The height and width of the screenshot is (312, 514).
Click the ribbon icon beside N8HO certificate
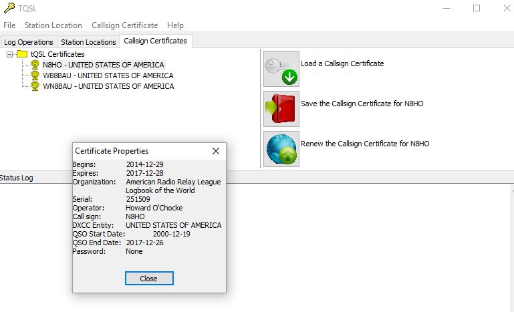35,65
